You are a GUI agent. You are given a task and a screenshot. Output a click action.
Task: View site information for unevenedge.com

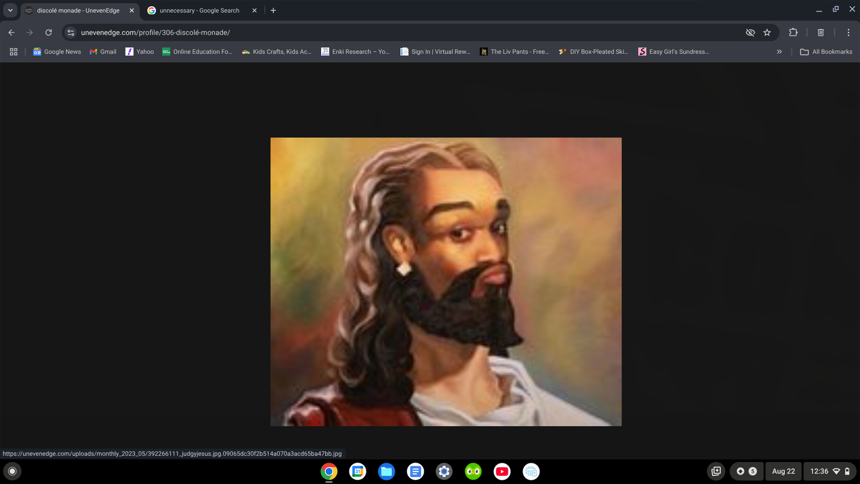click(71, 32)
